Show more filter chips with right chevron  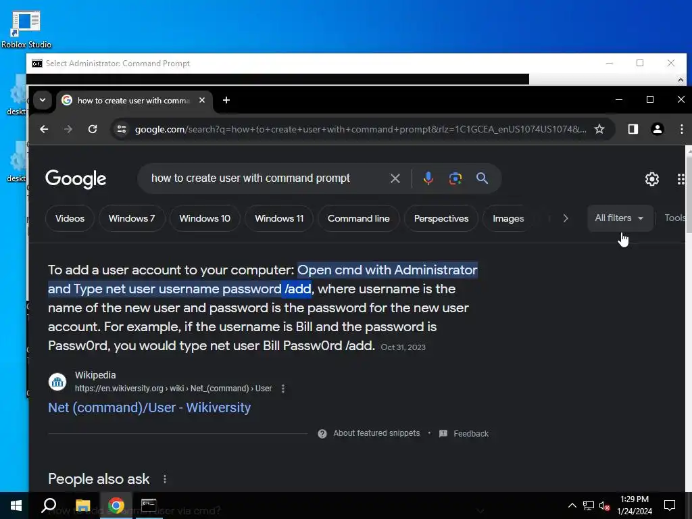pos(566,218)
